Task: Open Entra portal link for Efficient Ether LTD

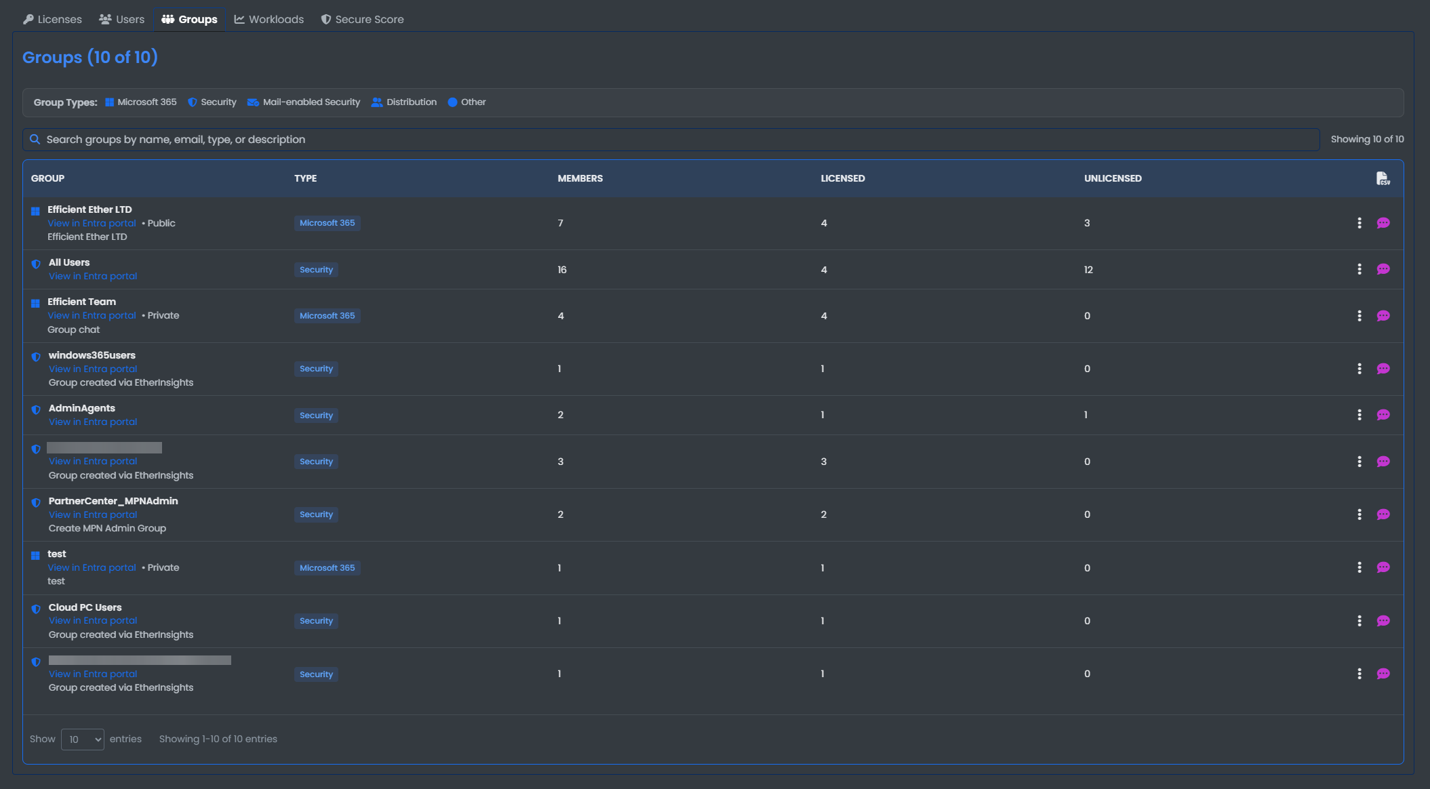Action: click(92, 223)
